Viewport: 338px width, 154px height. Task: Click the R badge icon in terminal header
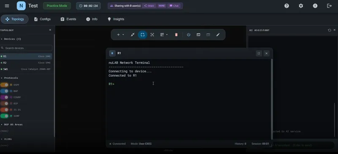112,53
